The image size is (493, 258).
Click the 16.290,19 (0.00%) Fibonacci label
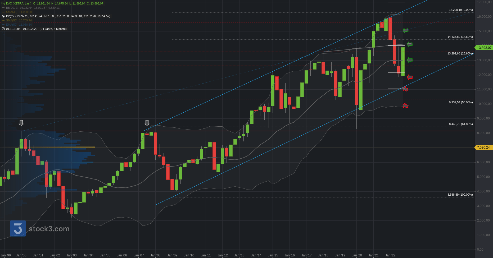[x=461, y=10]
